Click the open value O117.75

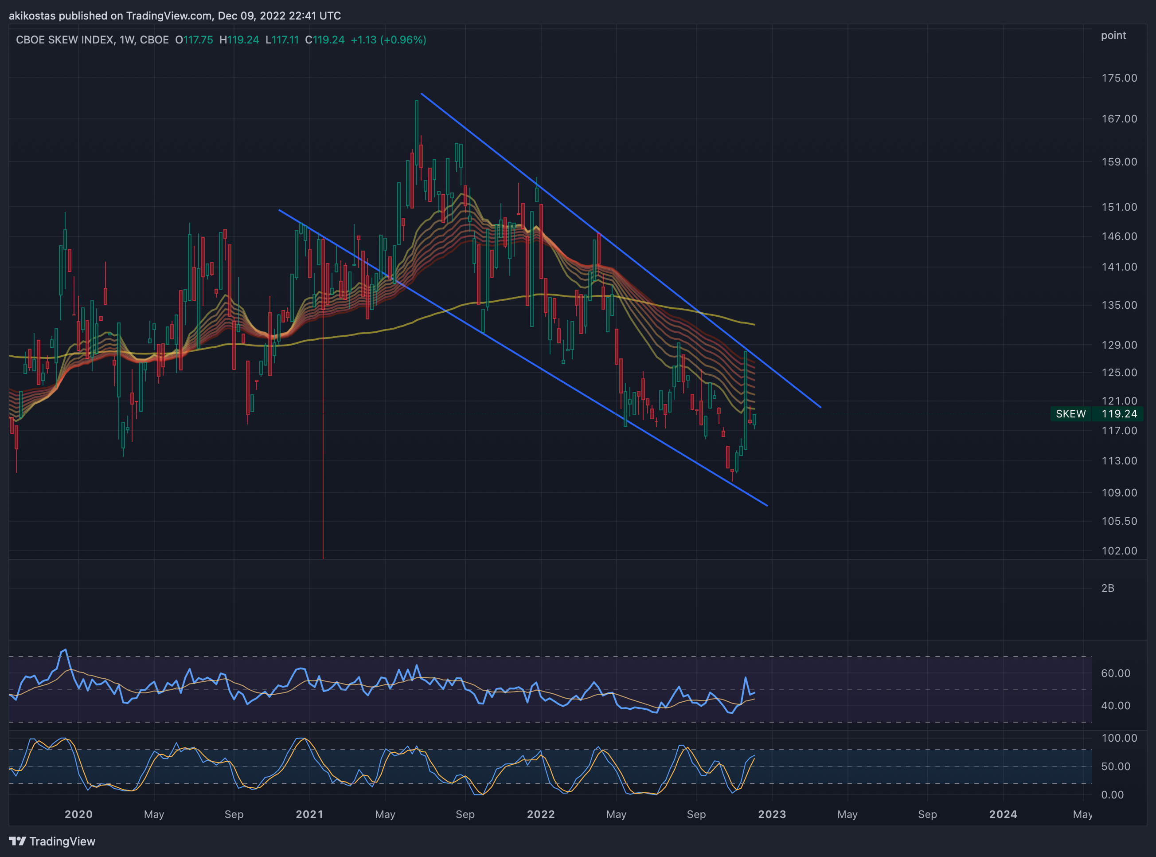(x=194, y=40)
